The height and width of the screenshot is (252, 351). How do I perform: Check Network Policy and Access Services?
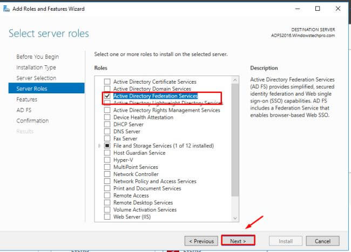(107, 181)
